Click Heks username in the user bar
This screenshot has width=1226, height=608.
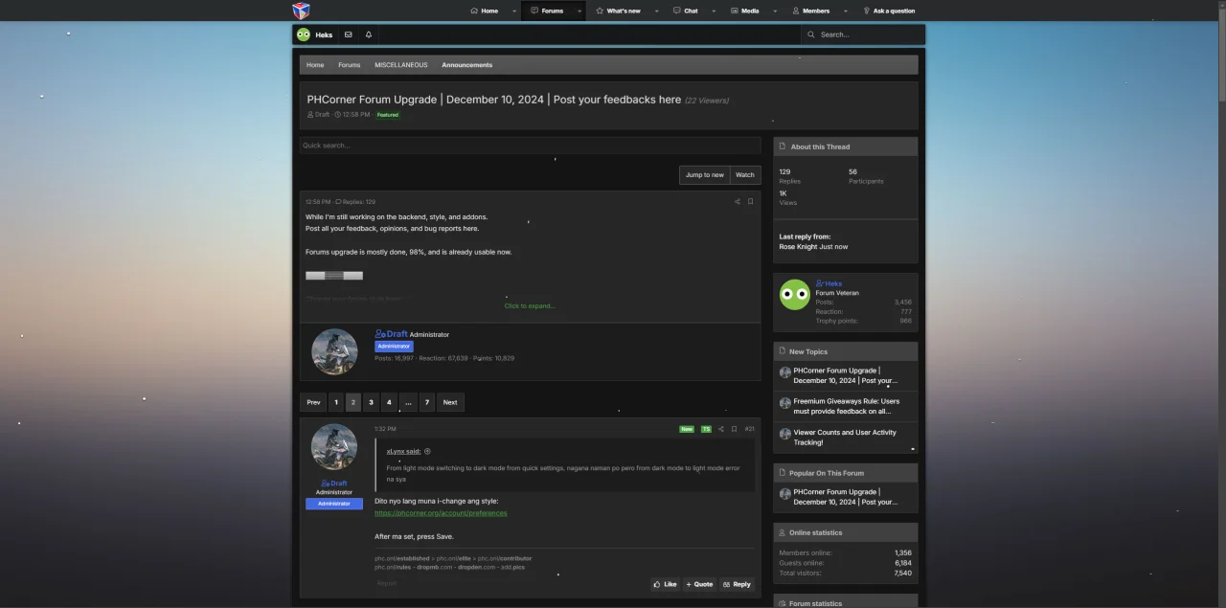pos(325,34)
